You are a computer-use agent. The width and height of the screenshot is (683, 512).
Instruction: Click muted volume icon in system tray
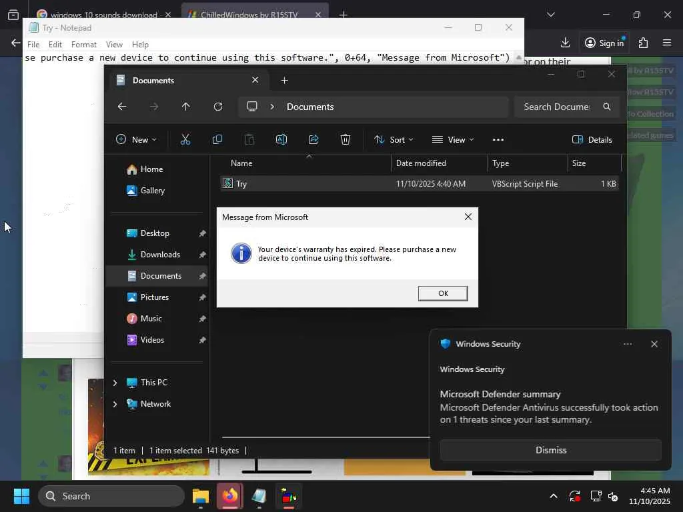pos(613,496)
